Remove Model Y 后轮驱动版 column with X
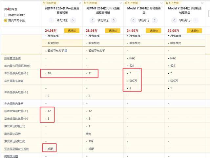Image resolution: width=210 pixels, height=158 pixels. tap(161, 3)
